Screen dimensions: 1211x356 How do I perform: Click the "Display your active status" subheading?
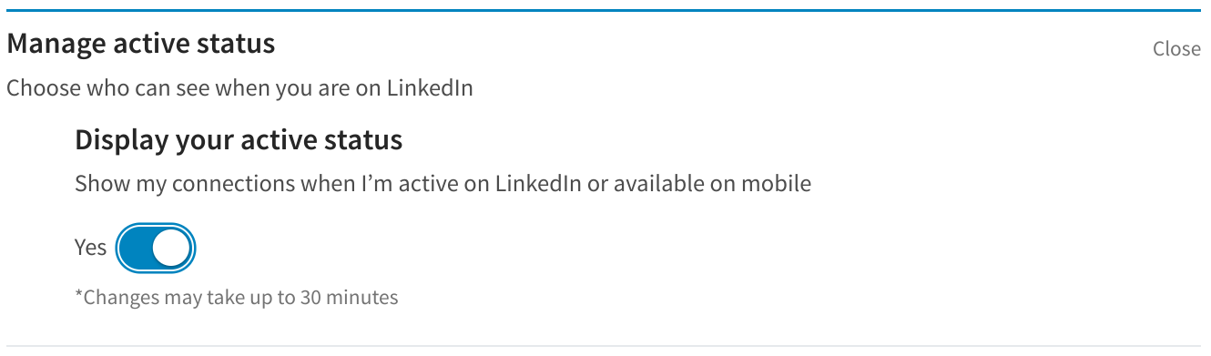239,140
